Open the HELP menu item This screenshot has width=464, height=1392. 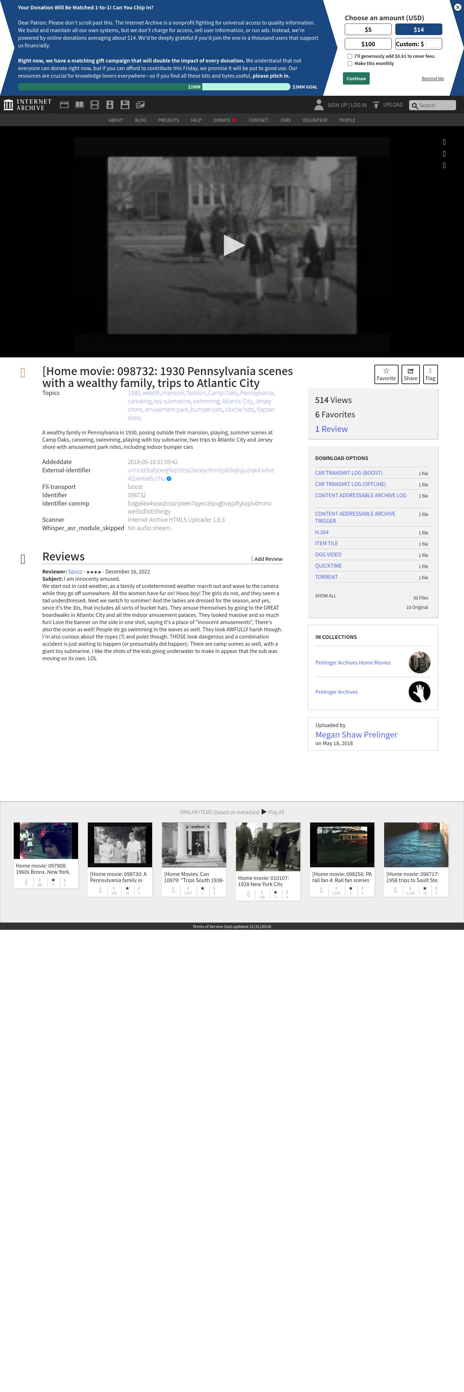coord(196,120)
